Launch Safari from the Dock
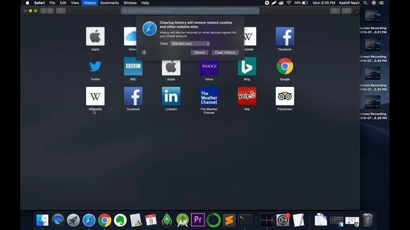410x230 pixels. pos(89,220)
